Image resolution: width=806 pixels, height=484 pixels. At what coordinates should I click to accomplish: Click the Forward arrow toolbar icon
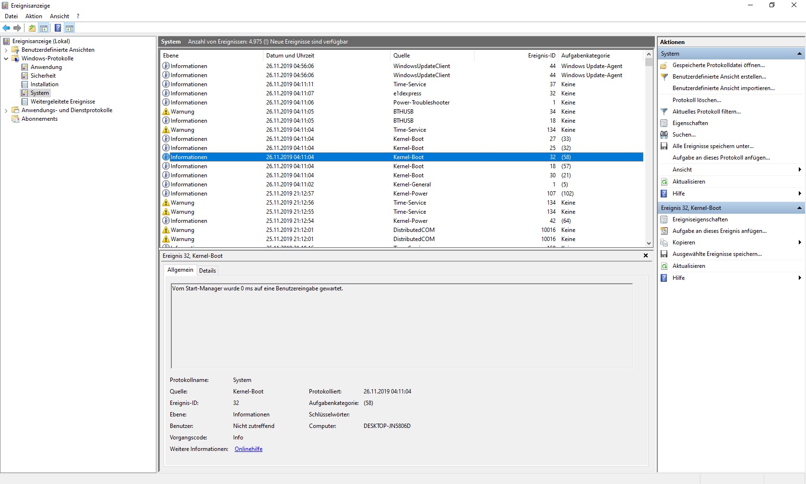point(17,28)
